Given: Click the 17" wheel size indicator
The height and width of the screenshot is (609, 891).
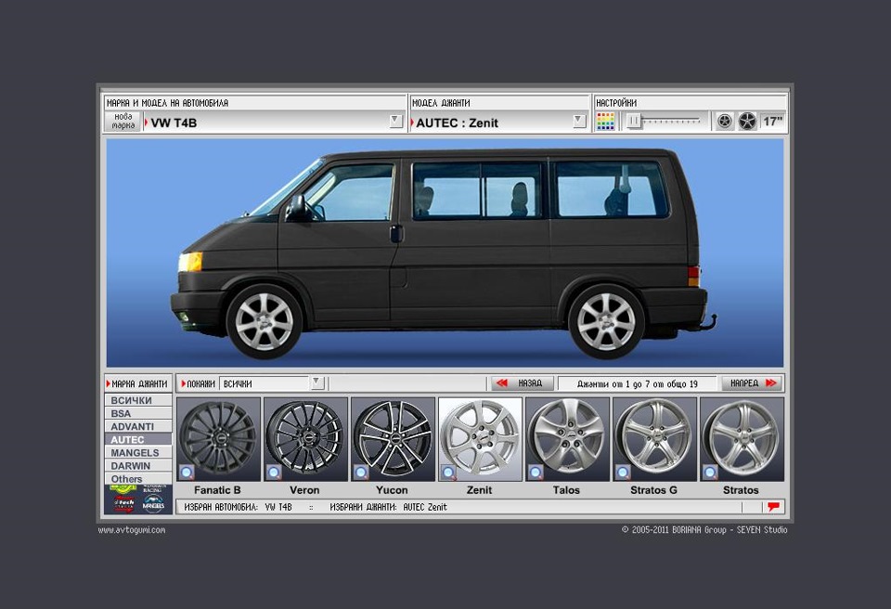Looking at the screenshot, I should pyautogui.click(x=773, y=121).
